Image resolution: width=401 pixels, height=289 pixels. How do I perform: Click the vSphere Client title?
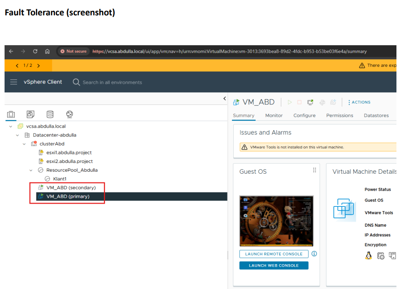click(x=43, y=82)
